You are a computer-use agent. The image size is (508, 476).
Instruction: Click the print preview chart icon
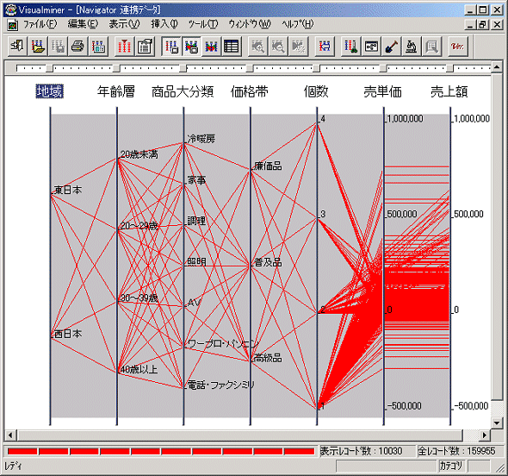tap(98, 47)
